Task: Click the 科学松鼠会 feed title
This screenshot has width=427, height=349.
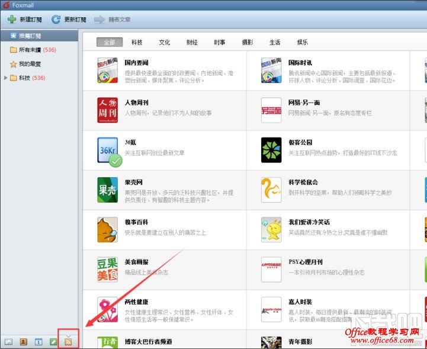Action: click(x=303, y=182)
